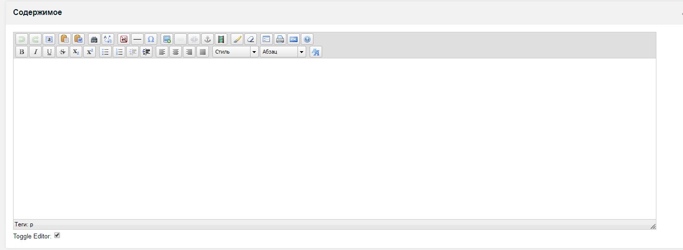
Task: Toggle Italic formatting
Action: (x=35, y=52)
